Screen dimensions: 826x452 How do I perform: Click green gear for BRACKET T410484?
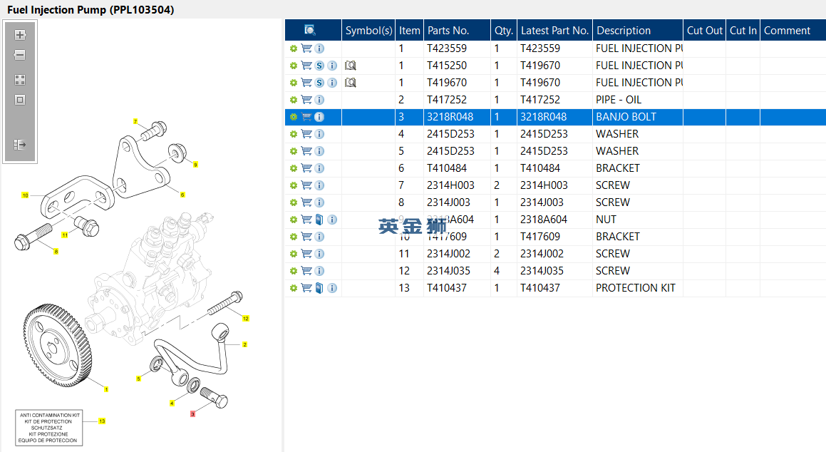point(294,168)
